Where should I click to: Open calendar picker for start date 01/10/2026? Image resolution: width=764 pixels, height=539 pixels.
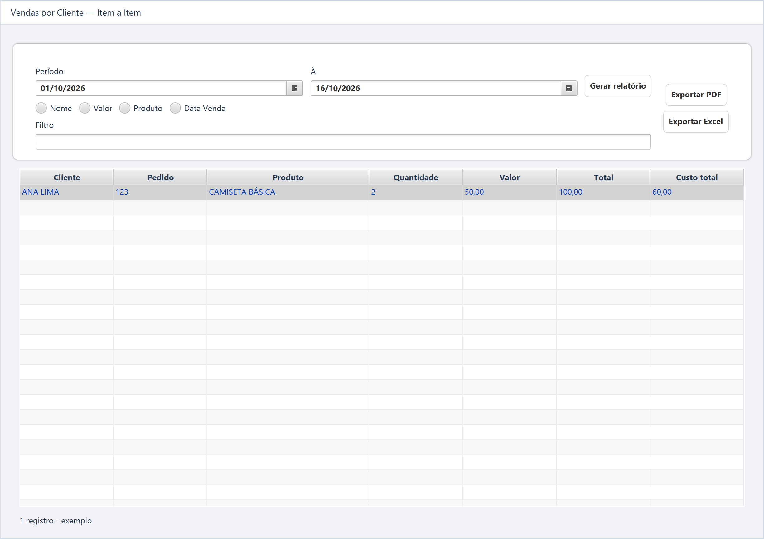(x=294, y=88)
